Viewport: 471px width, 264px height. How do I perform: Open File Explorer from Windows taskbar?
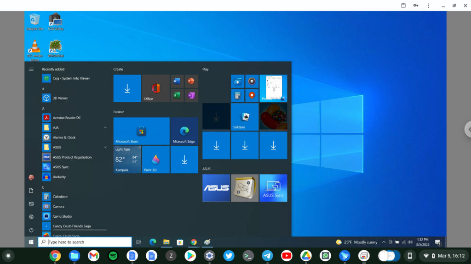click(x=167, y=242)
